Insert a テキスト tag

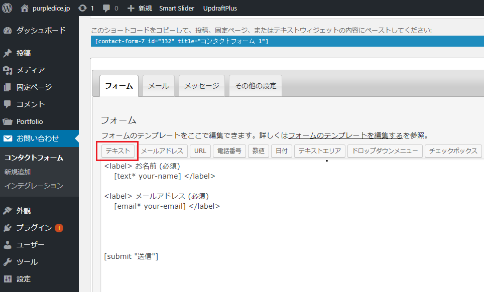click(118, 151)
